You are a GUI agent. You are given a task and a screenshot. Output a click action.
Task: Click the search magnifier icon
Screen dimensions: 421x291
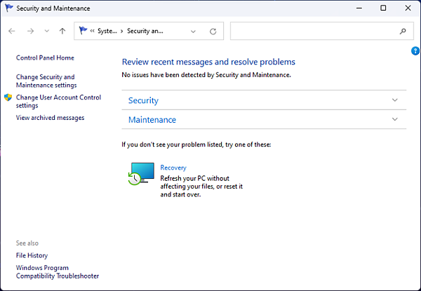coord(403,32)
